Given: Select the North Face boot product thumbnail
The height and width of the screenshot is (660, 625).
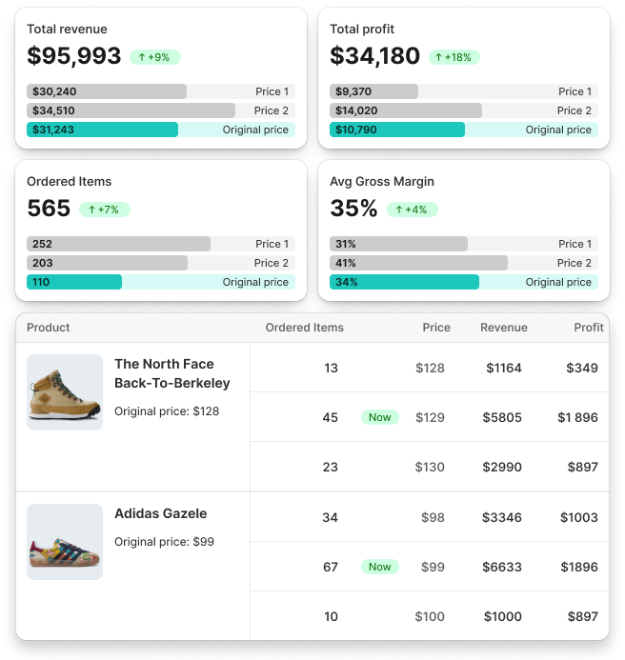Looking at the screenshot, I should pyautogui.click(x=65, y=392).
